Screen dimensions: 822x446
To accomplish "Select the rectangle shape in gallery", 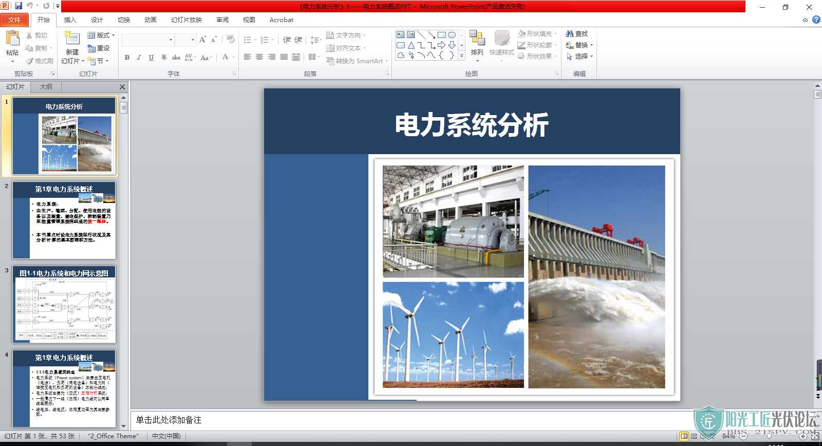I will coord(442,35).
